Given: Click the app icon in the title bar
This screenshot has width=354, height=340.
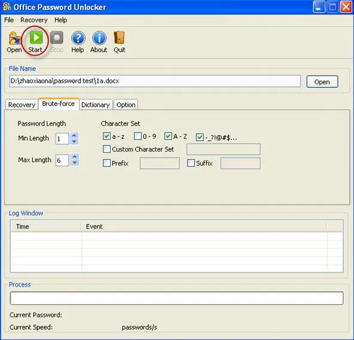Looking at the screenshot, I should point(7,7).
